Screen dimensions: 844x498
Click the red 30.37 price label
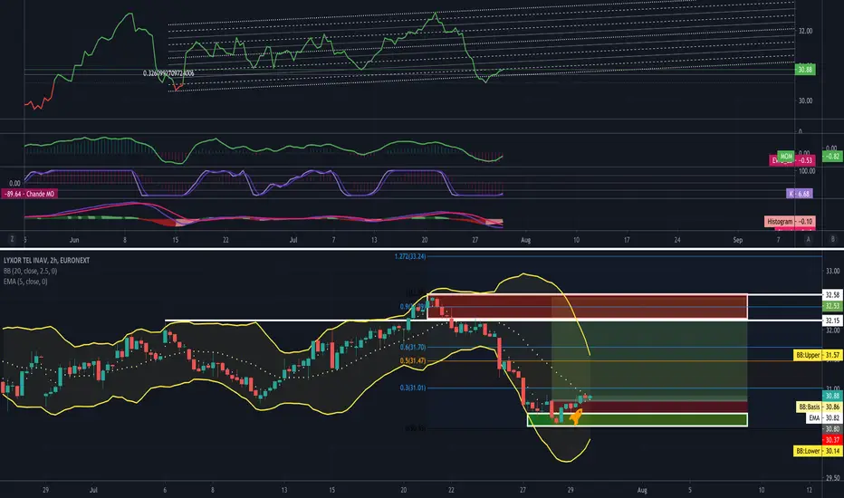coord(832,440)
